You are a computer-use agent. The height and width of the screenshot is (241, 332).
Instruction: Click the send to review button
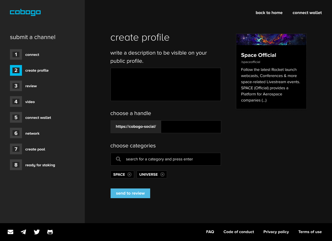[130, 193]
